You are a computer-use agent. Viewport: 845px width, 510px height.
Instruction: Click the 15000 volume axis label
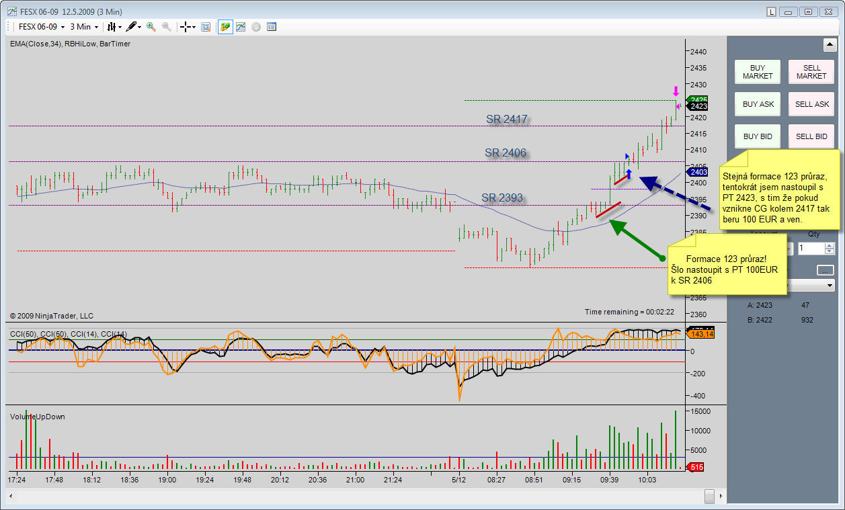(700, 411)
